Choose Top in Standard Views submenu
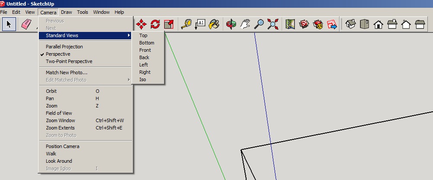The width and height of the screenshot is (433, 180). point(148,35)
